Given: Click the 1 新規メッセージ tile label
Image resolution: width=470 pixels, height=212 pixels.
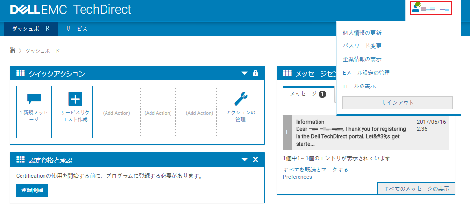Looking at the screenshot, I should 34,116.
